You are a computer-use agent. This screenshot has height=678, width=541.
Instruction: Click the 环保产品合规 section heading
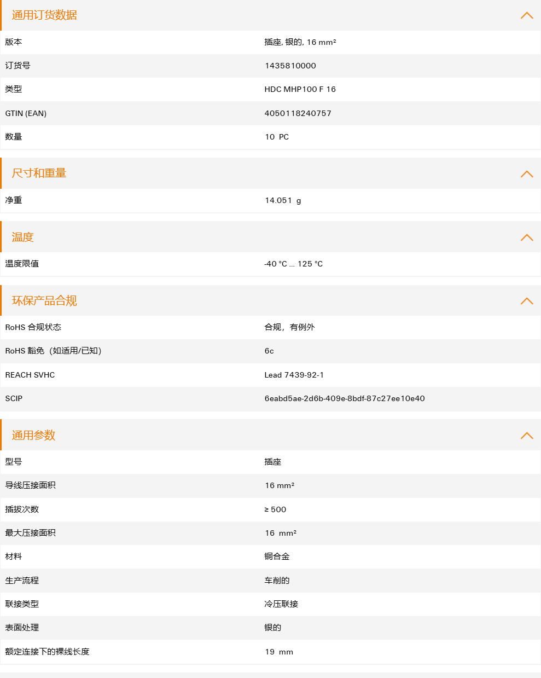coord(44,300)
